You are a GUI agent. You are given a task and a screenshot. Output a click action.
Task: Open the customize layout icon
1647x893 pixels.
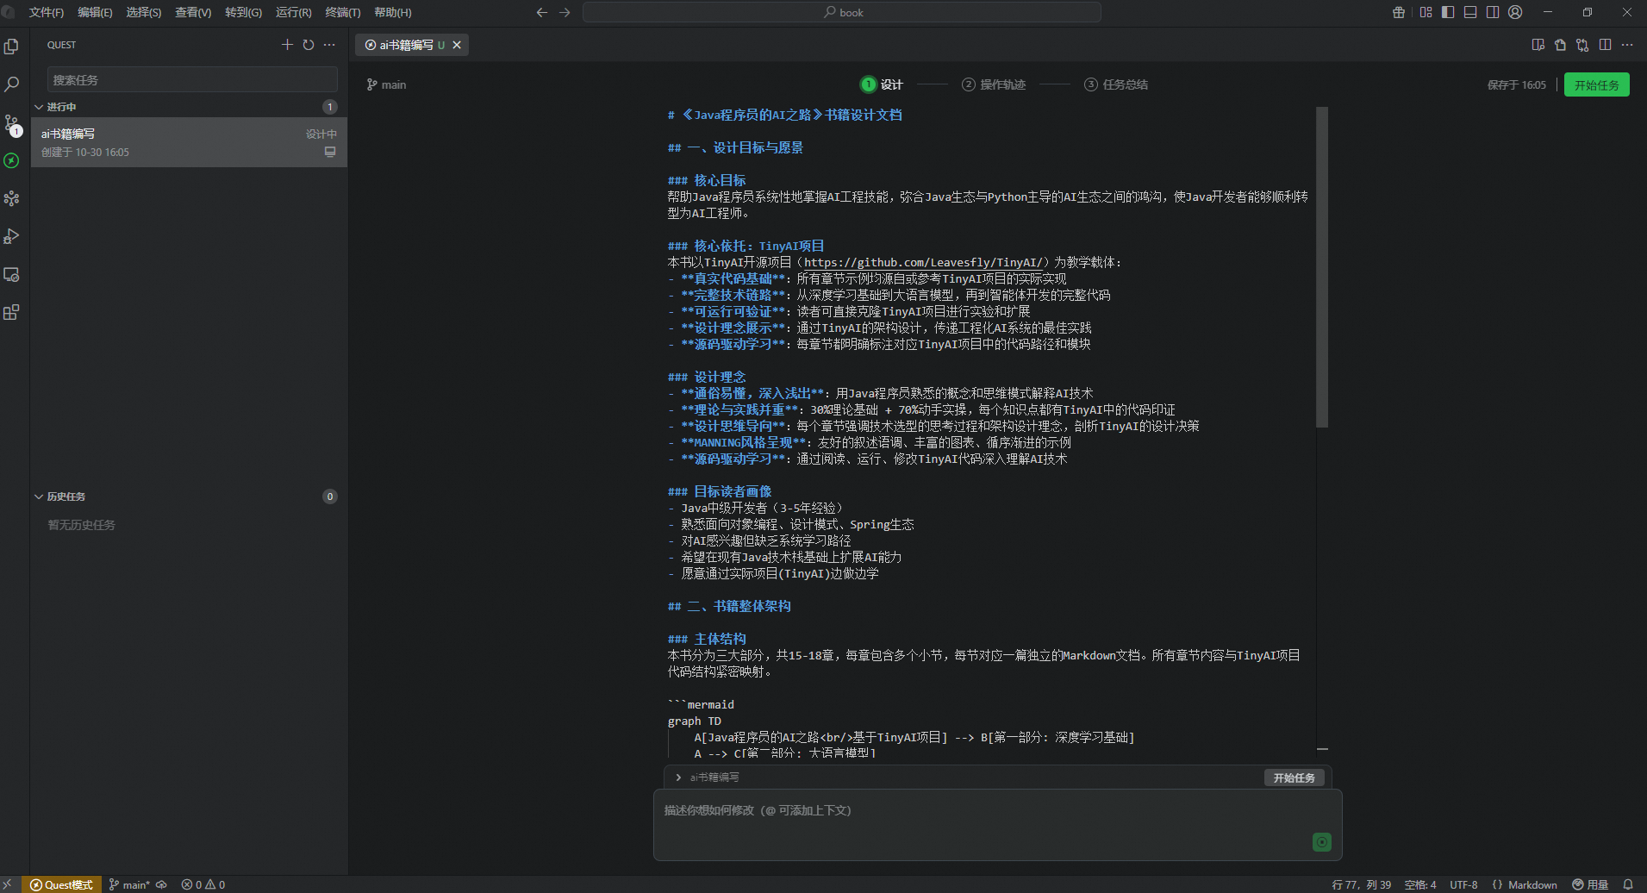1426,12
